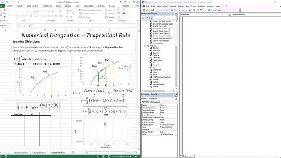Click the Find & Select binoculars icon

(x=124, y=14)
